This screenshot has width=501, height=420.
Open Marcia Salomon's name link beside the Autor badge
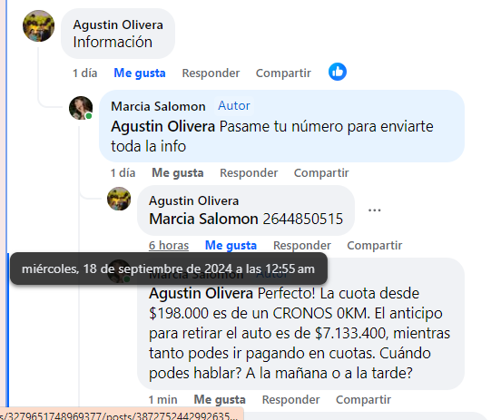(158, 106)
